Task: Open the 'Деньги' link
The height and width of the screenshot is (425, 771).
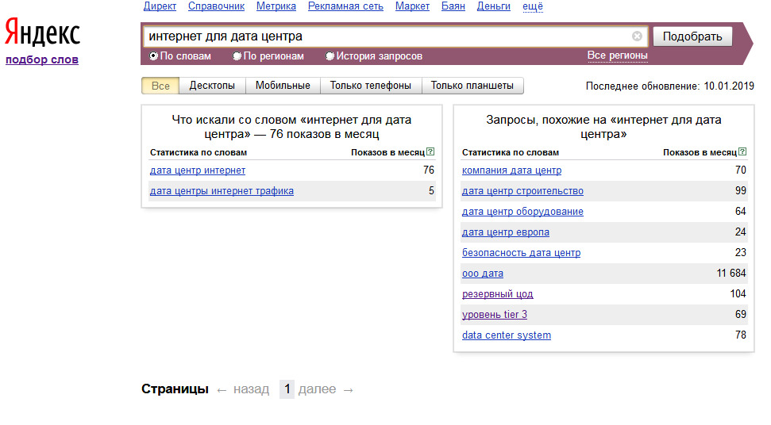Action: point(494,6)
